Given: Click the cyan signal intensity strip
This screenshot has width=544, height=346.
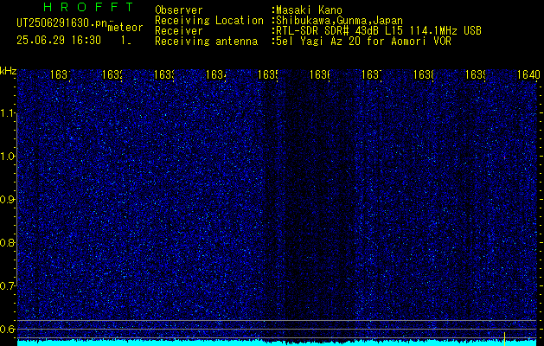Looking at the screenshot, I should tap(277, 343).
